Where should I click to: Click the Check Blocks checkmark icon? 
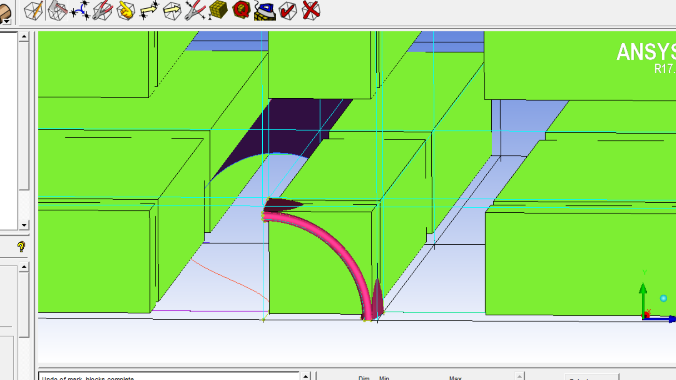click(288, 10)
